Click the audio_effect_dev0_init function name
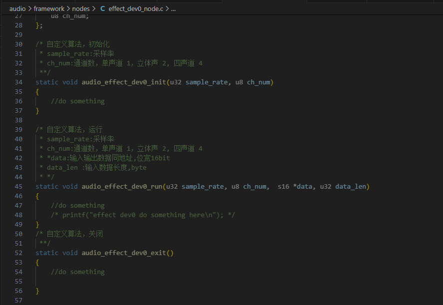Screen dimensions: 443x305 (124, 82)
